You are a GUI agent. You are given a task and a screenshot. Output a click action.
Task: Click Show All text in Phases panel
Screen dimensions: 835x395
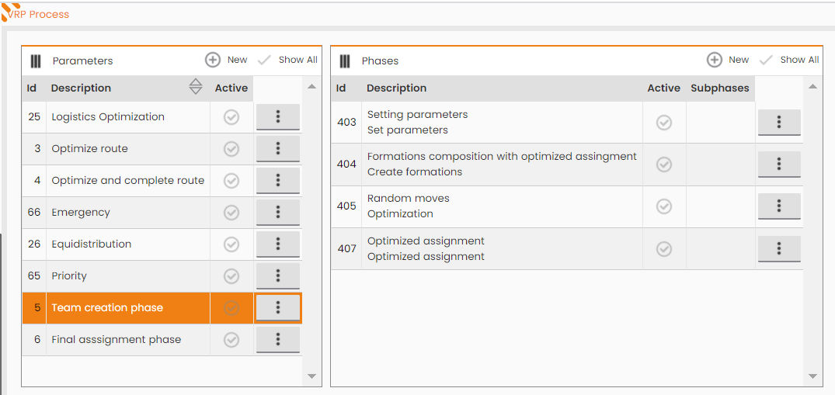pos(800,60)
